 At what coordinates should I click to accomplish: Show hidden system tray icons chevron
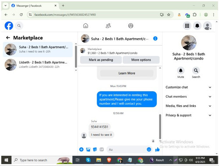click(x=170, y=160)
